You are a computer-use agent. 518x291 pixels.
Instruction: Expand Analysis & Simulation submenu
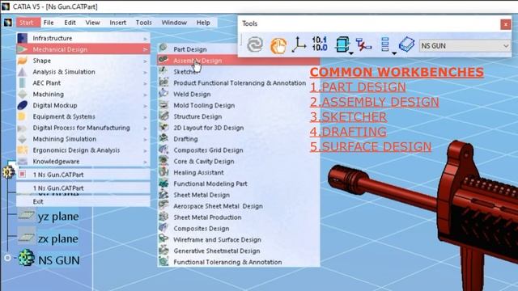click(x=83, y=72)
